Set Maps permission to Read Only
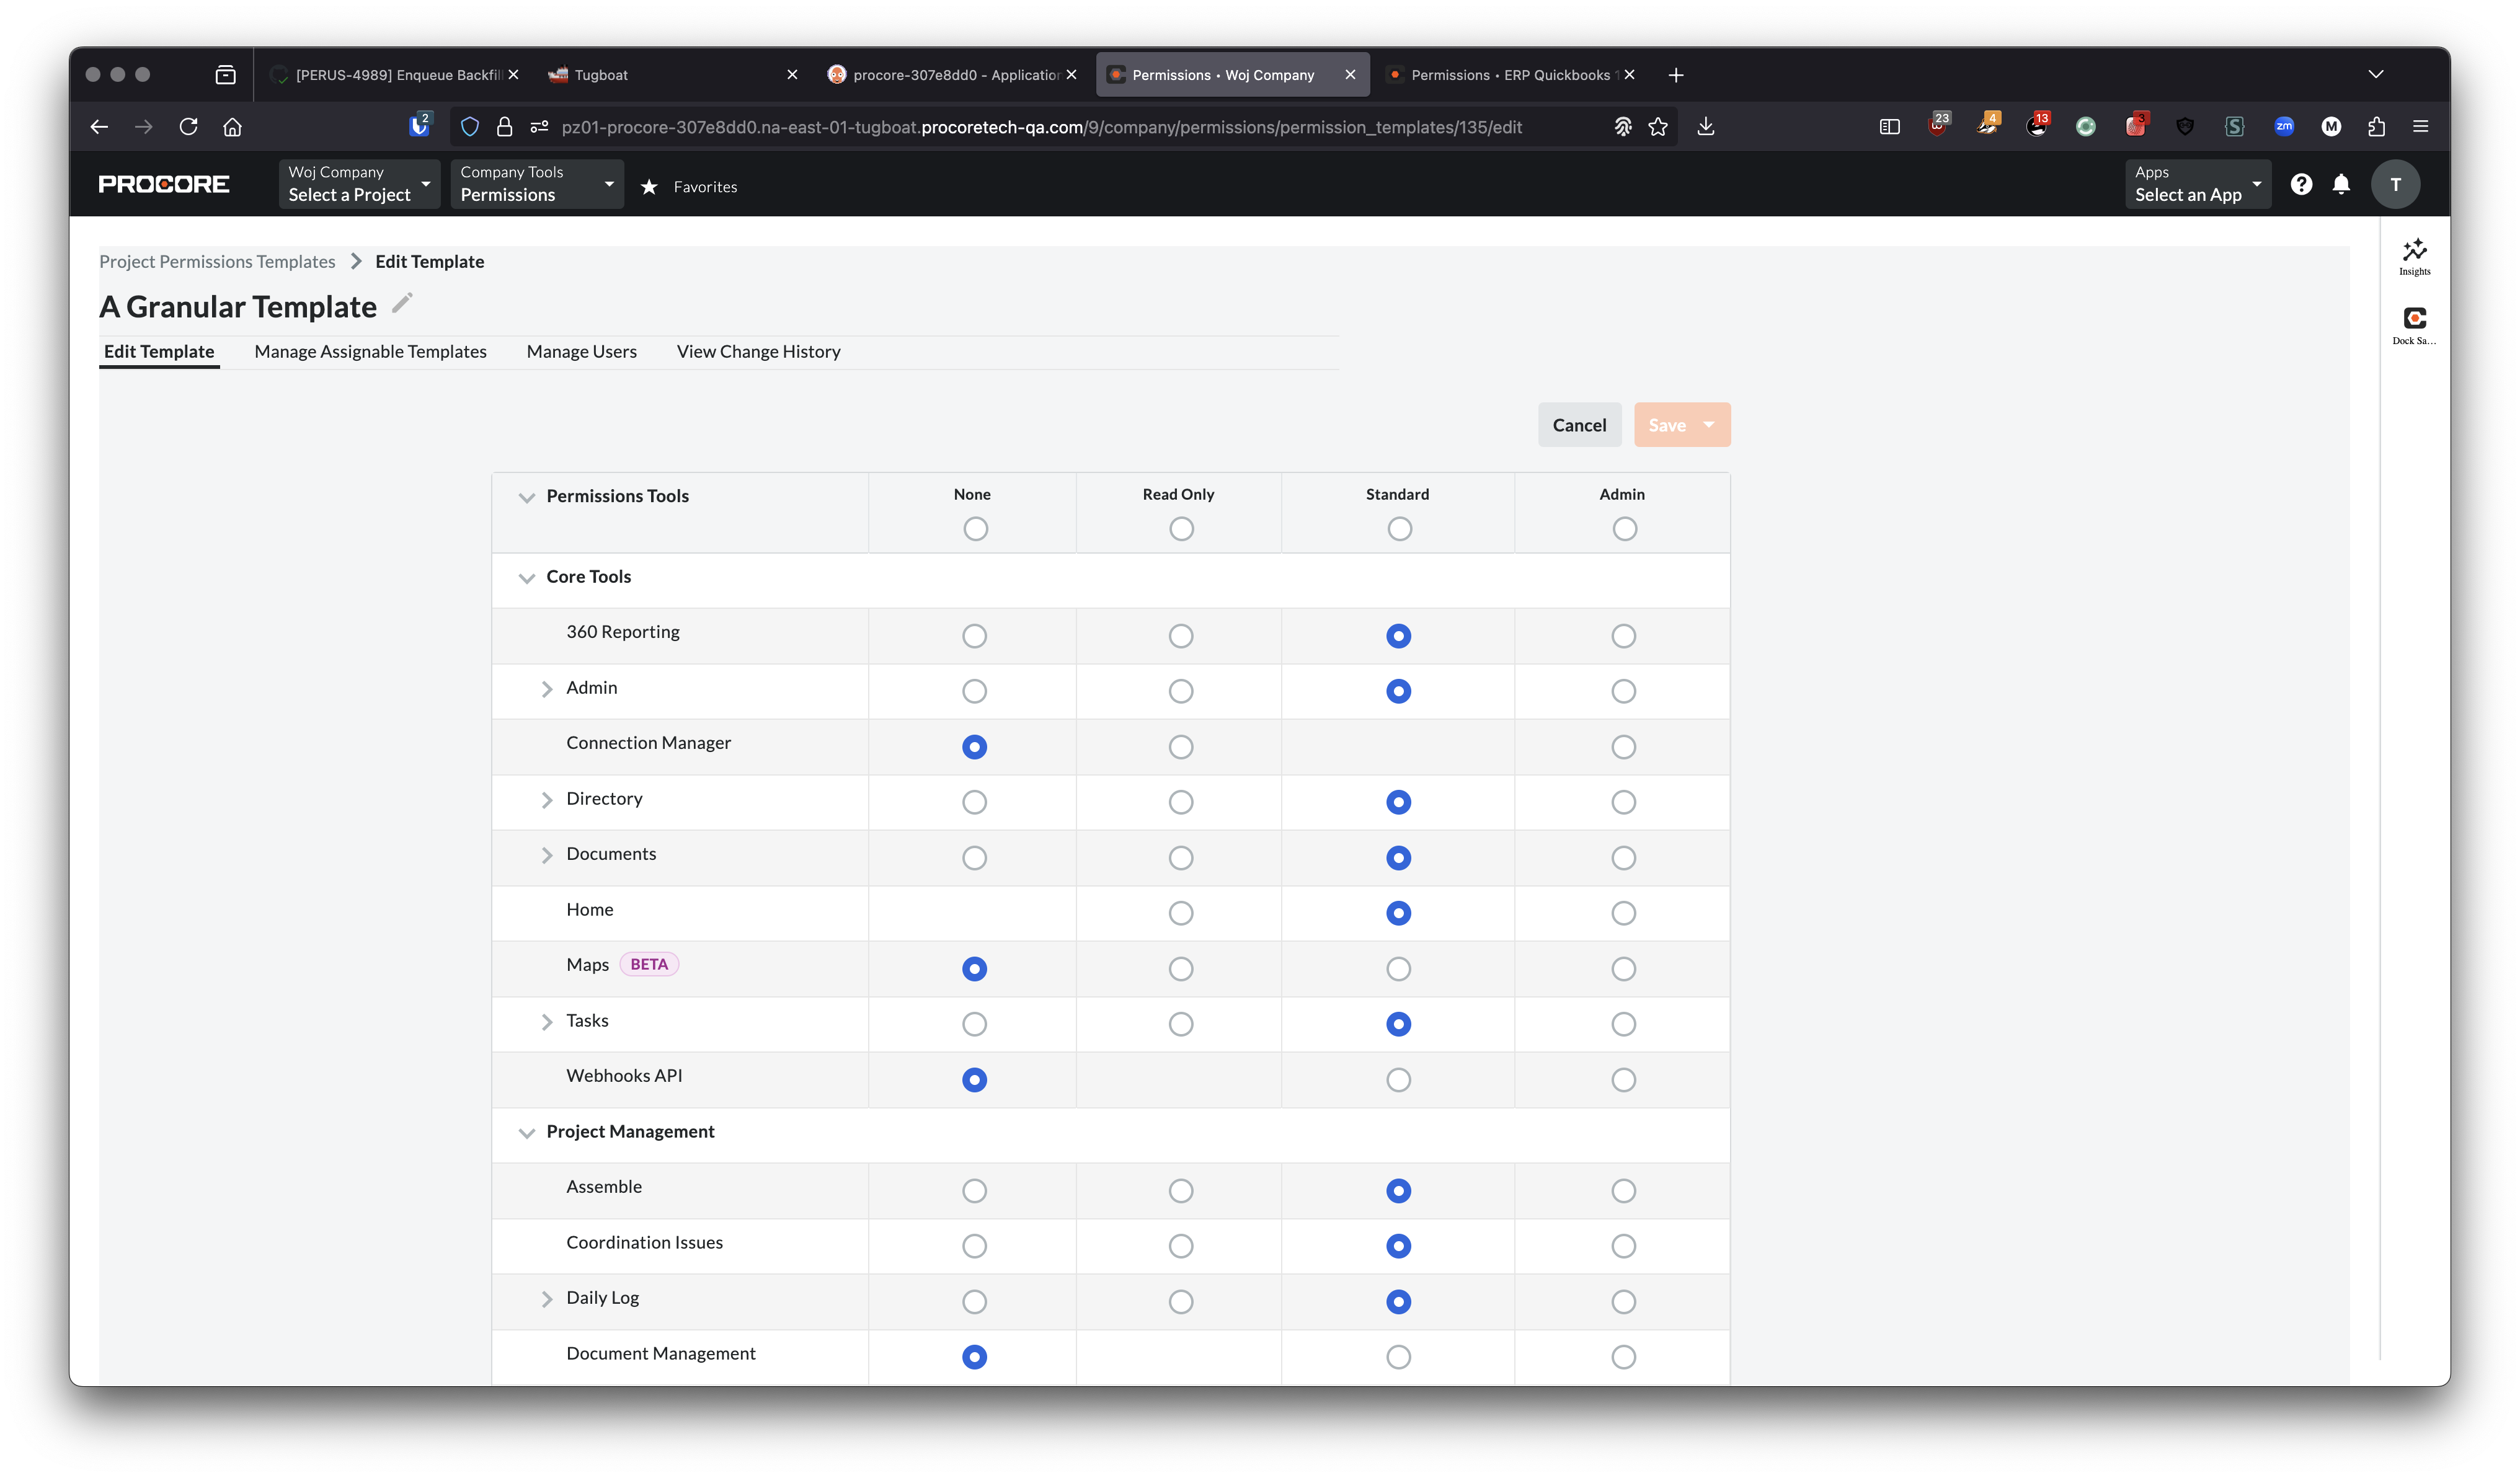Screen dimensions: 2520x1478 coord(1181,969)
